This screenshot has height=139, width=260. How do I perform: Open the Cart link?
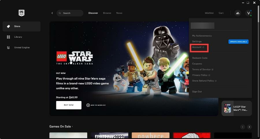pyautogui.click(x=221, y=13)
